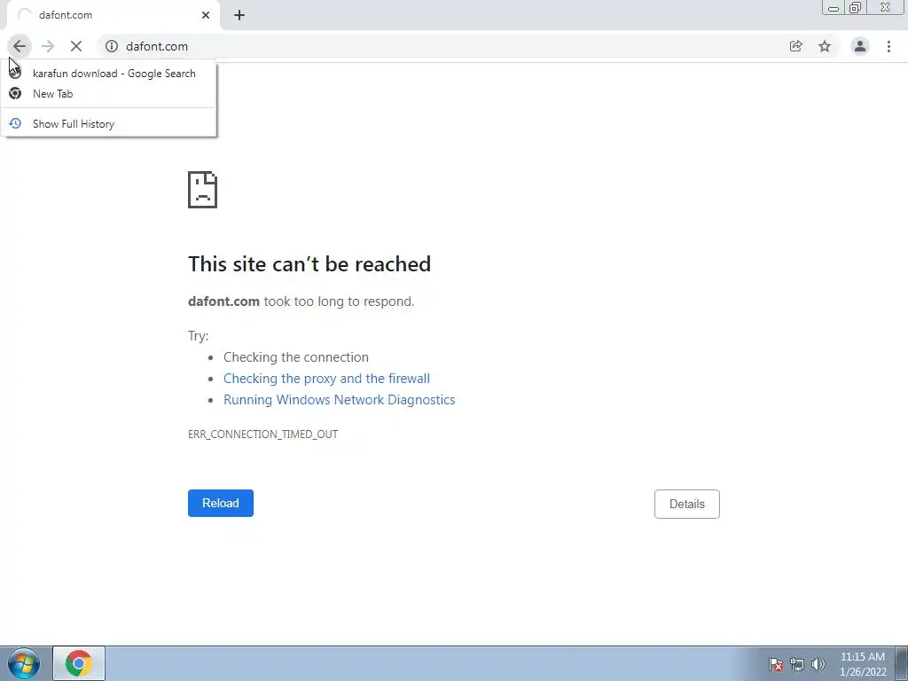Open a new tab with plus button
The image size is (908, 681).
point(239,15)
